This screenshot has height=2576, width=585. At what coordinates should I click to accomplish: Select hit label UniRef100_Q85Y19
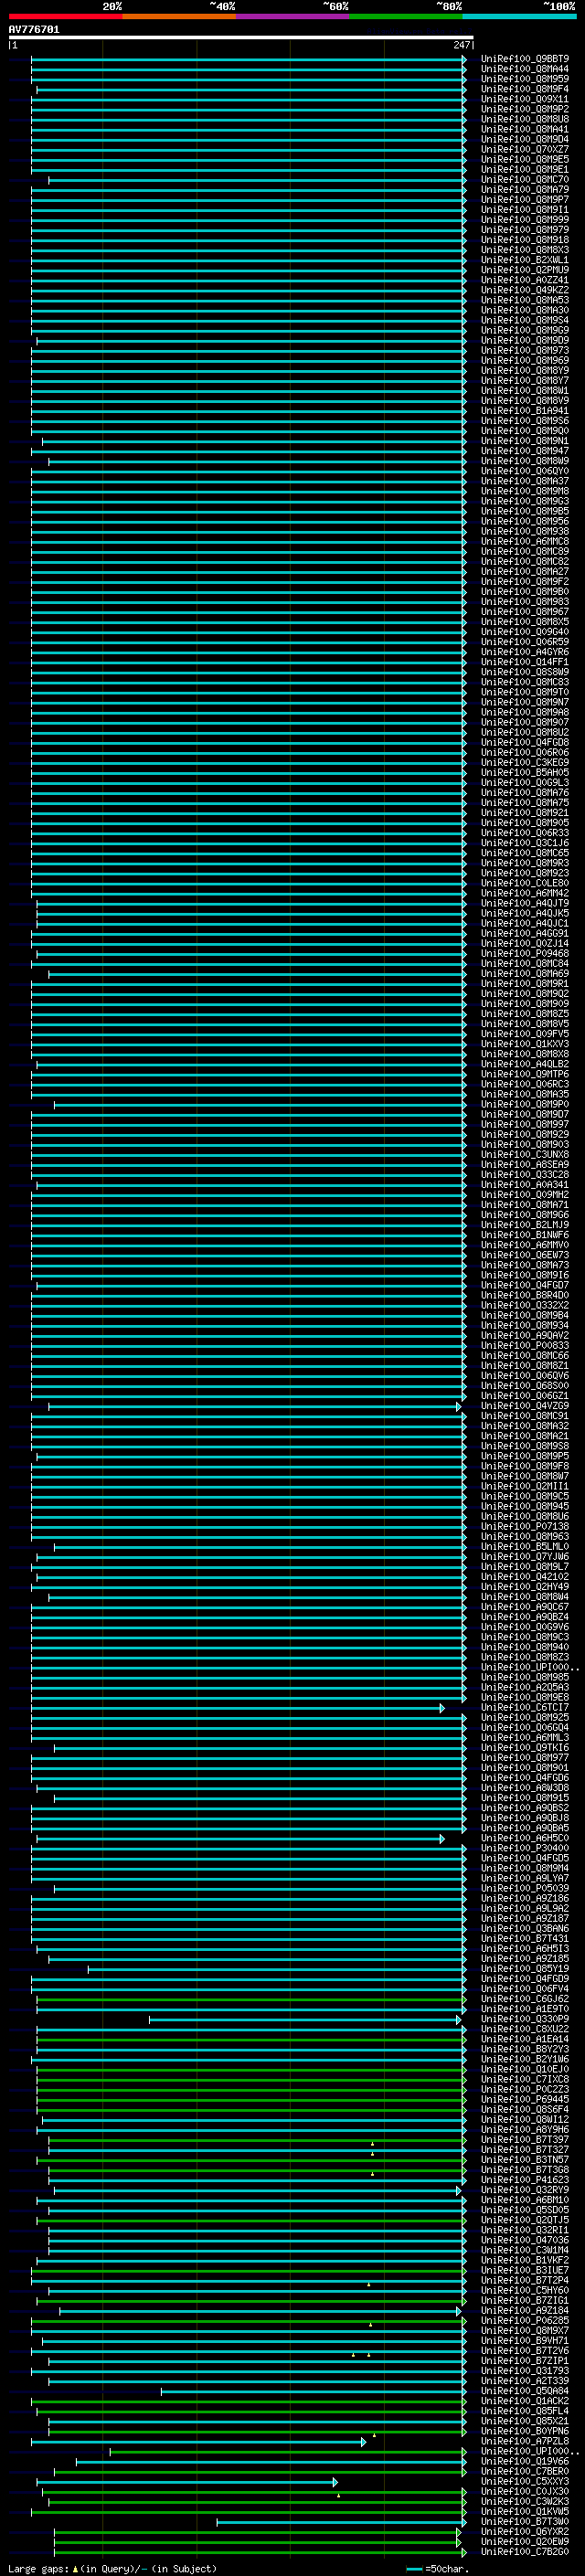click(525, 1969)
